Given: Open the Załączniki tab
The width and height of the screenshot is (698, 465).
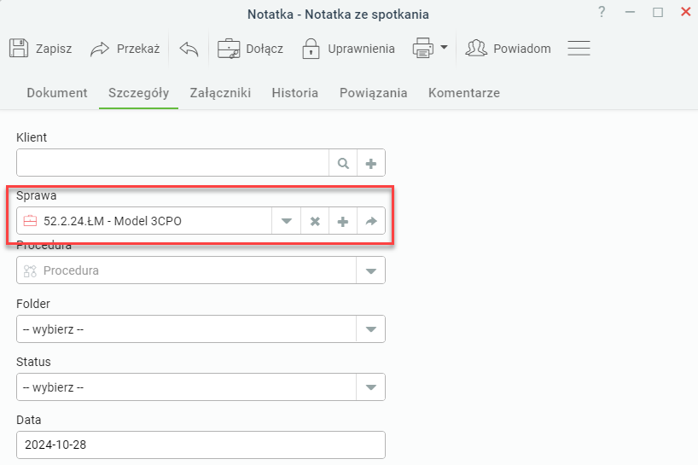Looking at the screenshot, I should (220, 92).
